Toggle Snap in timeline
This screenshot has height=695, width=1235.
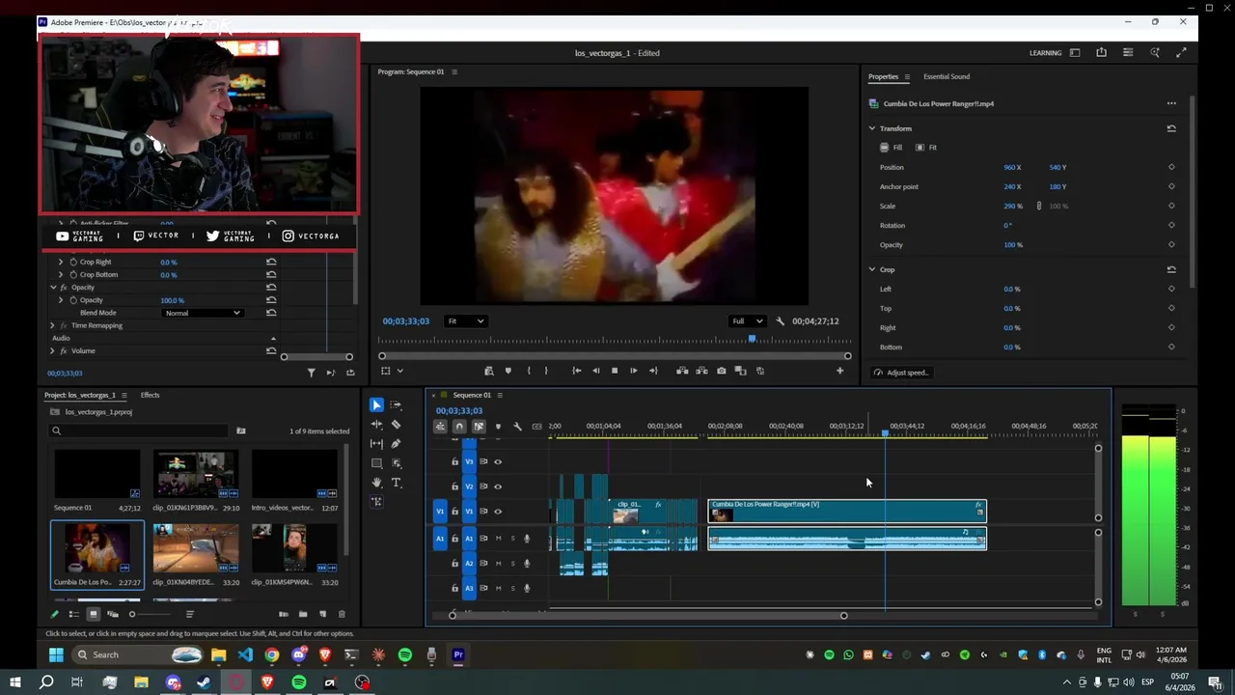point(459,427)
